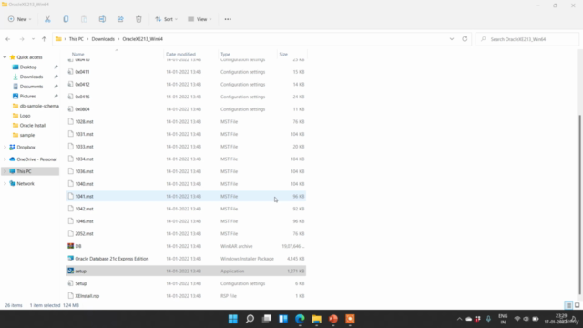Open recent locations dropdown arrow
Screen dimensions: 583x328
click(x=33, y=39)
